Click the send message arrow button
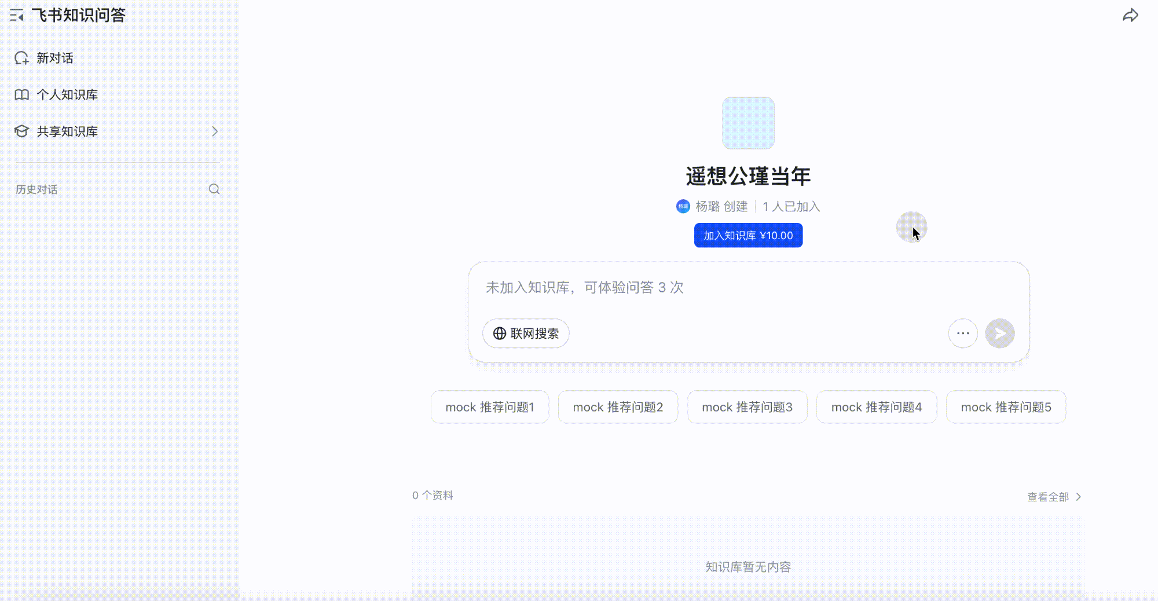The width and height of the screenshot is (1158, 601). tap(999, 334)
